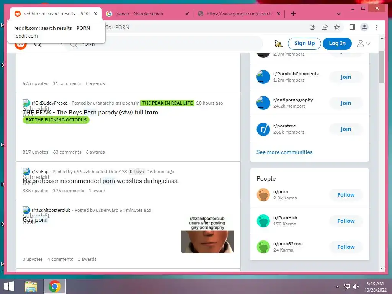Viewport: 392px width, 294px height.
Task: Click the Chrome profile avatar icon
Action: (x=364, y=27)
